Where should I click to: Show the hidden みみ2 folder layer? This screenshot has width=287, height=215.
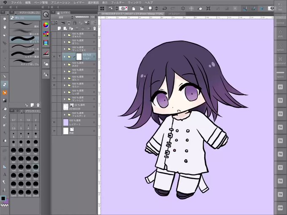(x=54, y=64)
